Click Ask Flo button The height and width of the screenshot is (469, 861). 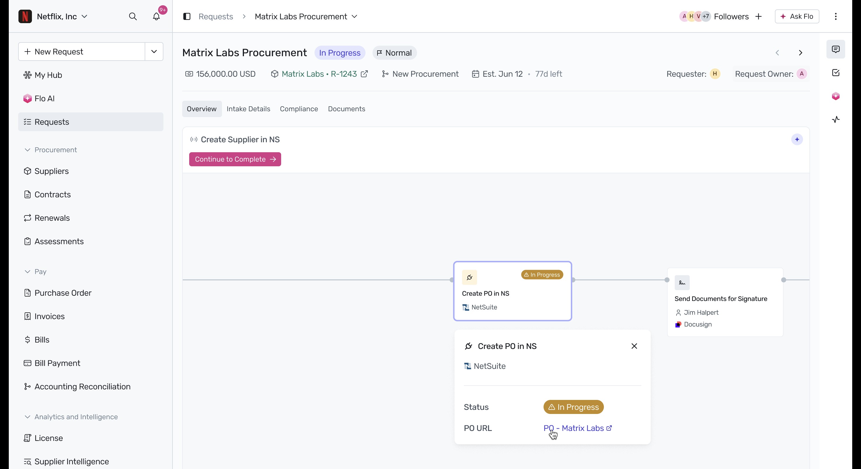pos(797,16)
